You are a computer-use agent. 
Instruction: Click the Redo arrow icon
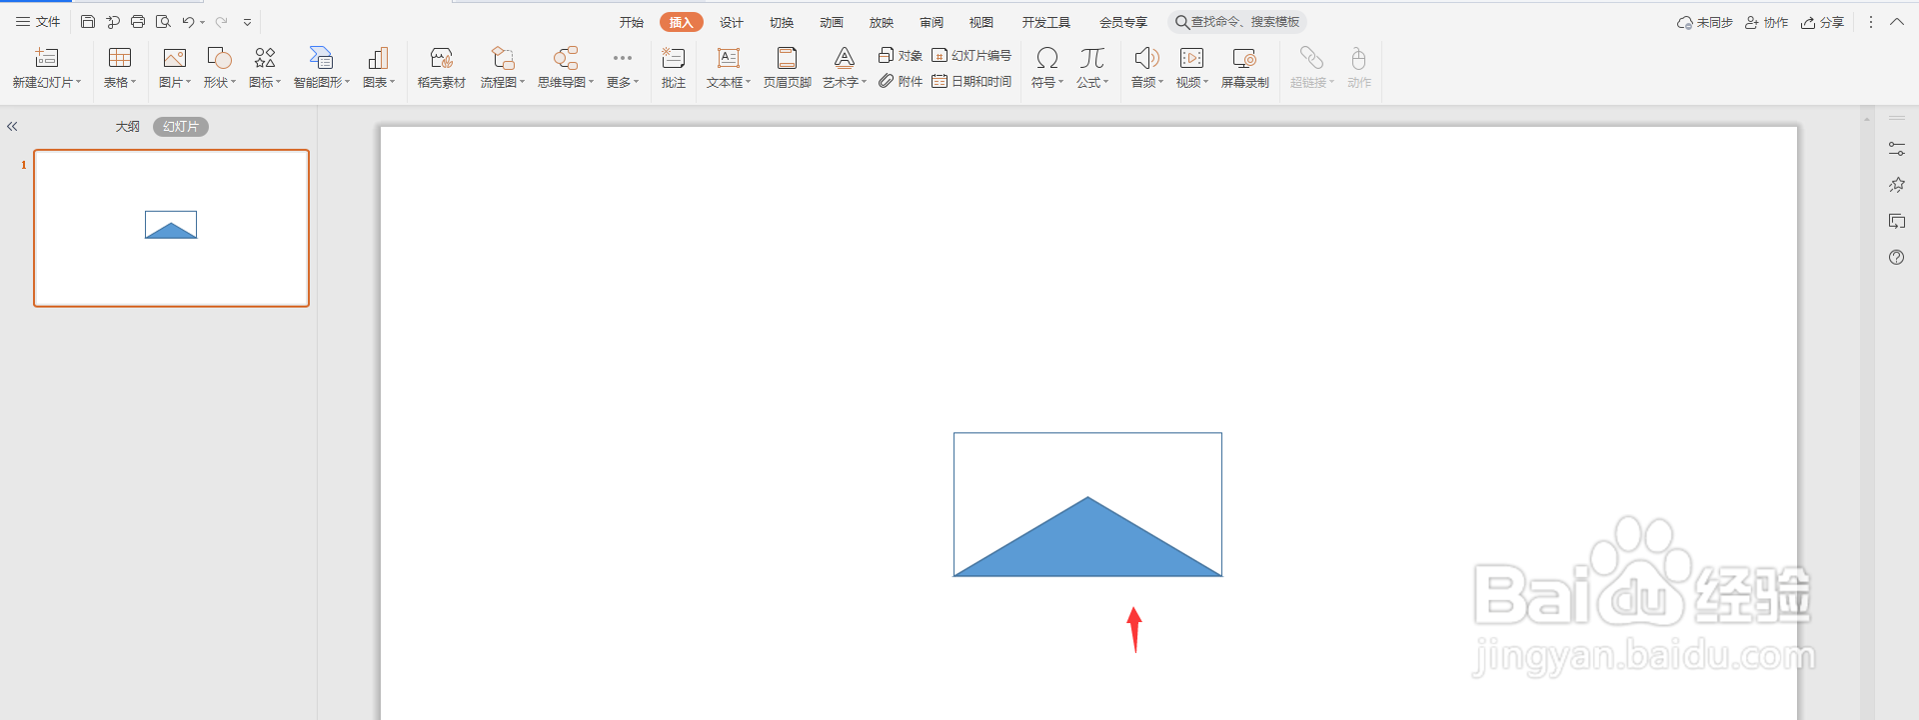pyautogui.click(x=221, y=22)
